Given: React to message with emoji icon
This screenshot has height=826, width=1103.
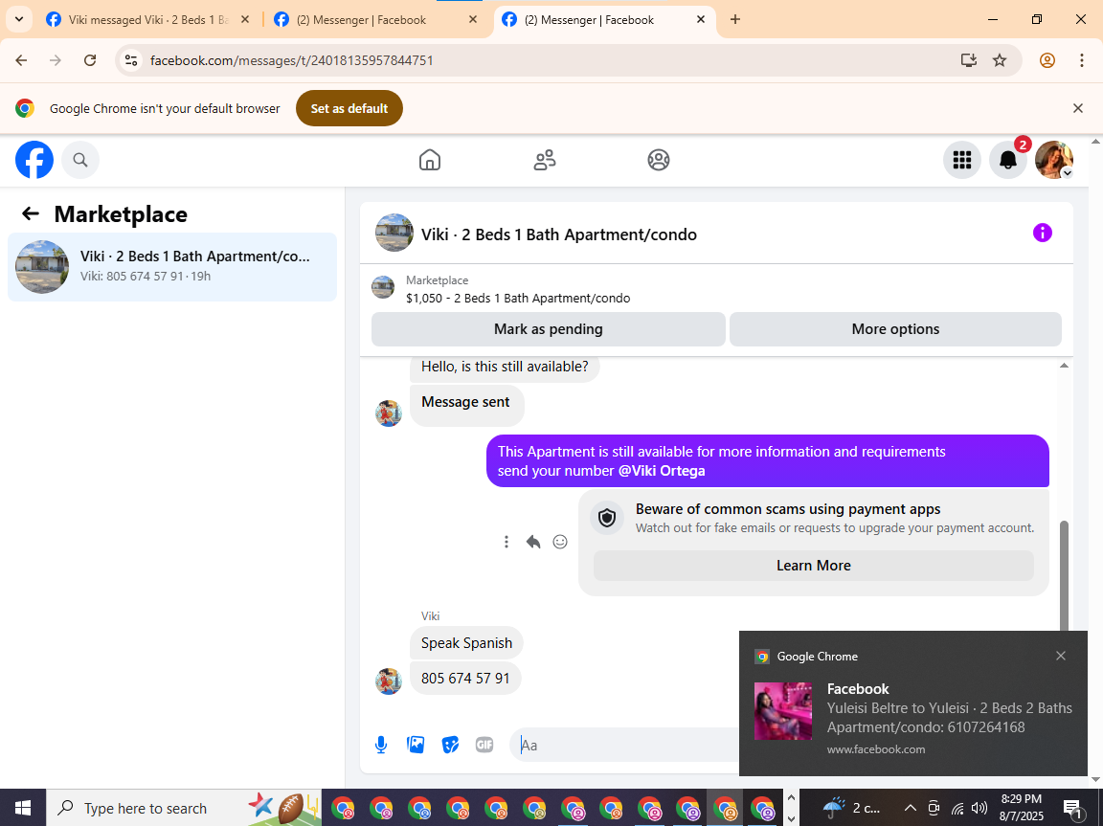Looking at the screenshot, I should pyautogui.click(x=560, y=542).
